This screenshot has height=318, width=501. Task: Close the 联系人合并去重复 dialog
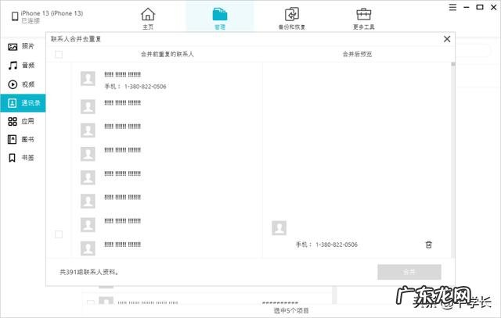[x=447, y=39]
